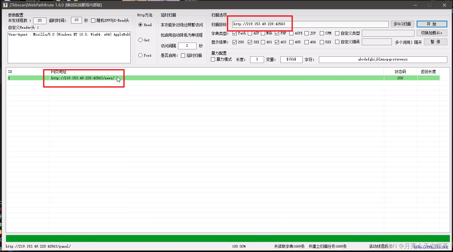Viewport: 453px width, 252px height.
Task: Toggle the 406 result filter
Action: click(306, 42)
